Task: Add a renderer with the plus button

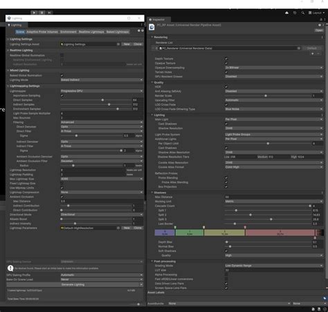Action: tap(313, 54)
